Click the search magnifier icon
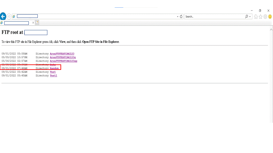Viewport: 273px width, 153px height. click(246, 16)
